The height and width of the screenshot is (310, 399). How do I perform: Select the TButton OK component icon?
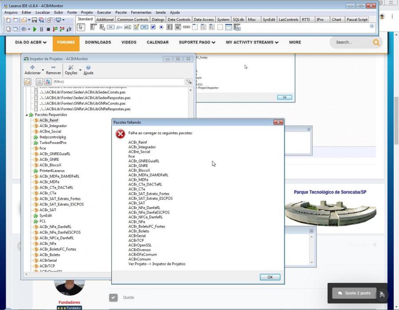[110, 27]
